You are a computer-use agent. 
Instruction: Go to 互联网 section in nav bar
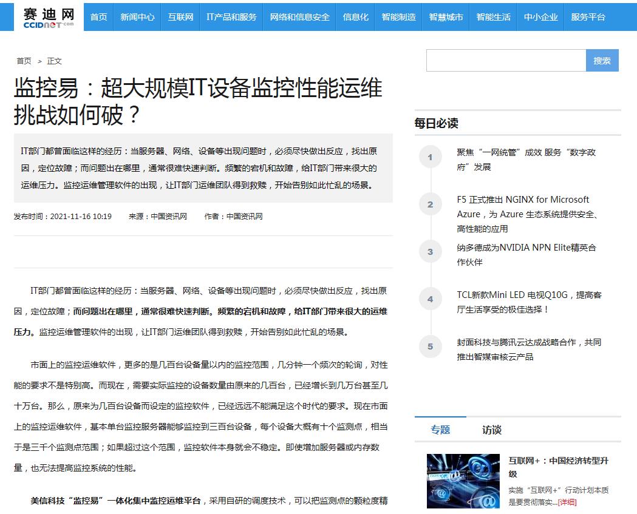click(x=180, y=17)
